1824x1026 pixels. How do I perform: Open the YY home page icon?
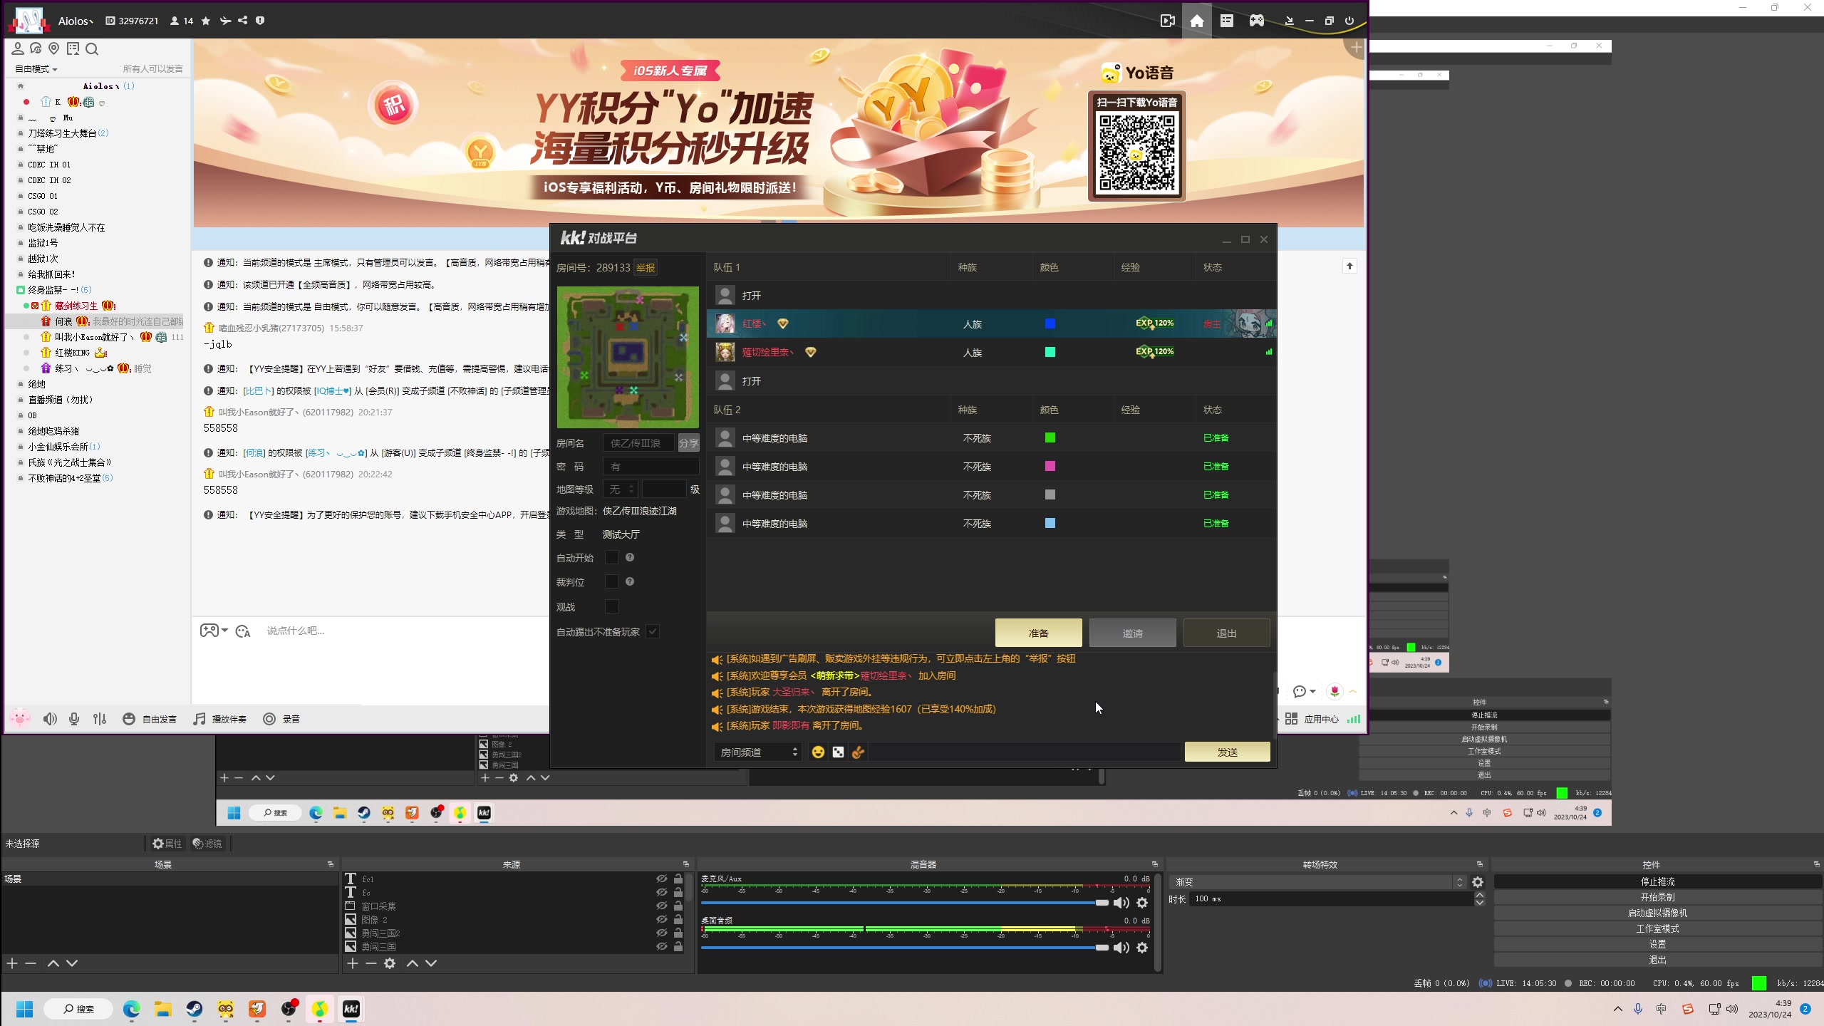[1197, 21]
